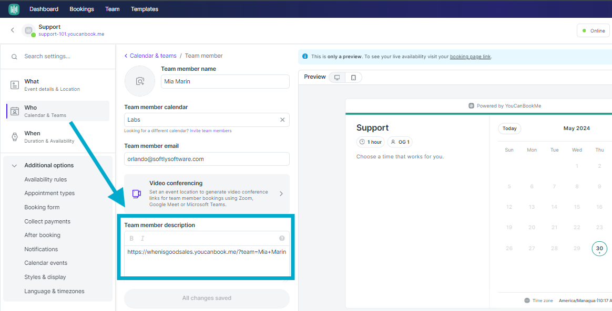The height and width of the screenshot is (311, 612).
Task: Edit the Team member name field
Action: tap(225, 81)
